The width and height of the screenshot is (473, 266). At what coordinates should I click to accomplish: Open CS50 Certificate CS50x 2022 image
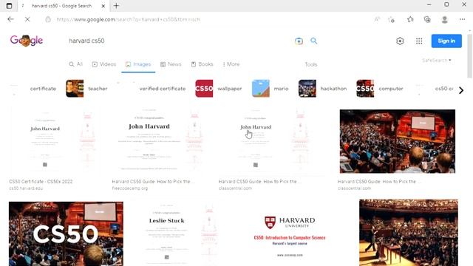click(x=55, y=141)
